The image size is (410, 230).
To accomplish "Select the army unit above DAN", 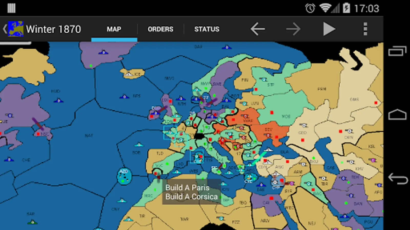I will point(351,196).
